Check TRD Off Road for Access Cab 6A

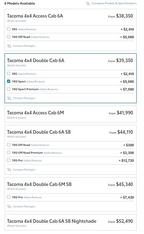[x=9, y=37]
